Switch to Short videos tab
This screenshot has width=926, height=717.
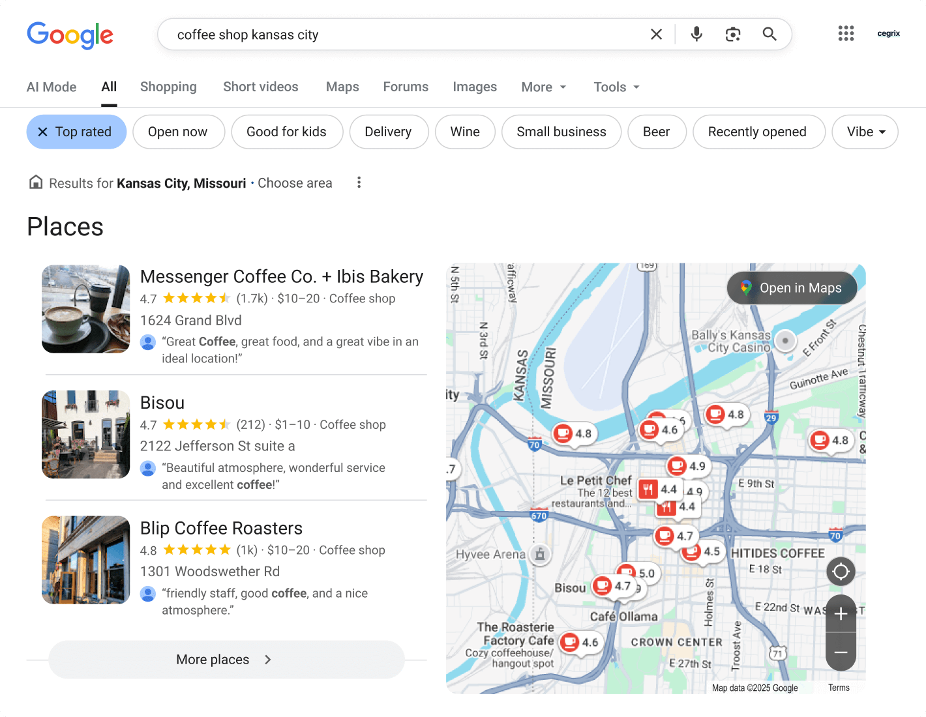pos(261,87)
